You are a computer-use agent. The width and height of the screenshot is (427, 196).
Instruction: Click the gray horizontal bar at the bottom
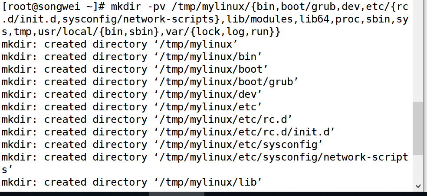(x=177, y=194)
